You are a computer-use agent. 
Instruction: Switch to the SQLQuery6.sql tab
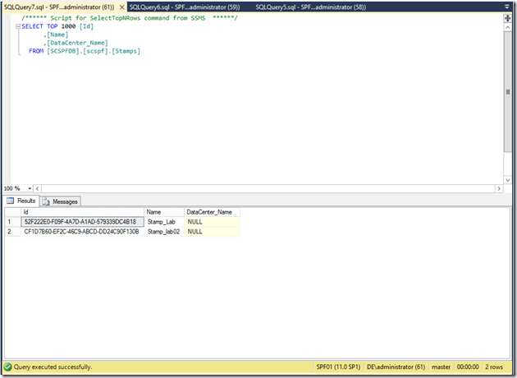[x=184, y=7]
